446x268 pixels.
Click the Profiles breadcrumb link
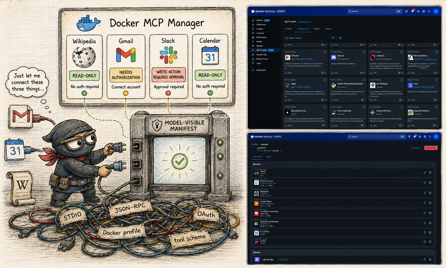(x=255, y=144)
